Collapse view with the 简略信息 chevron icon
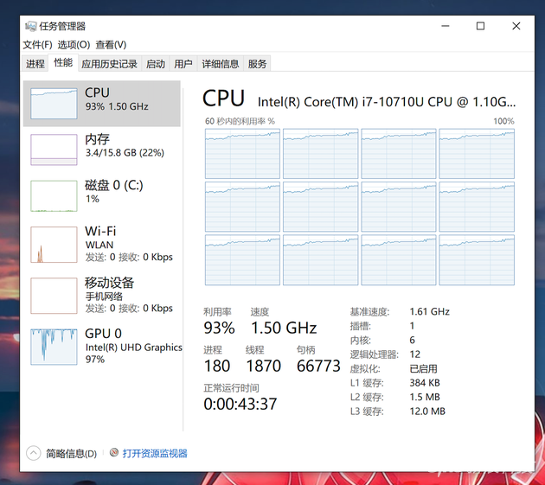This screenshot has height=485, width=545. 34,453
